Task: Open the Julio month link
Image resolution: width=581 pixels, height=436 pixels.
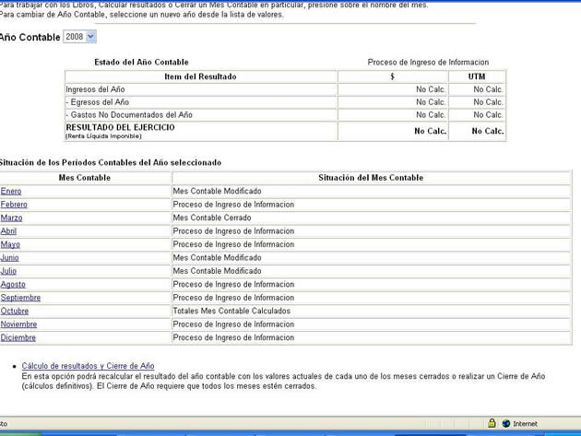Action: coord(8,271)
